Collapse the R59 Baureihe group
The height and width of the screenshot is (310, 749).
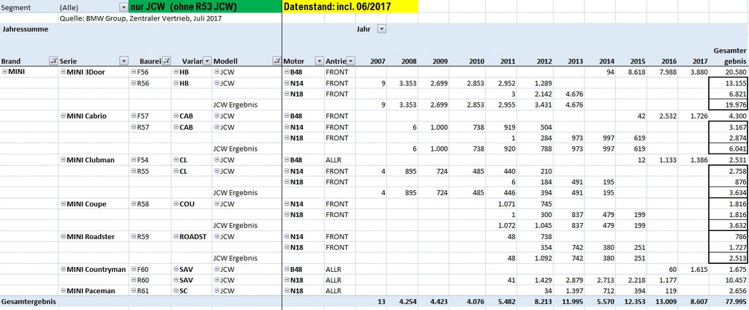tap(133, 237)
